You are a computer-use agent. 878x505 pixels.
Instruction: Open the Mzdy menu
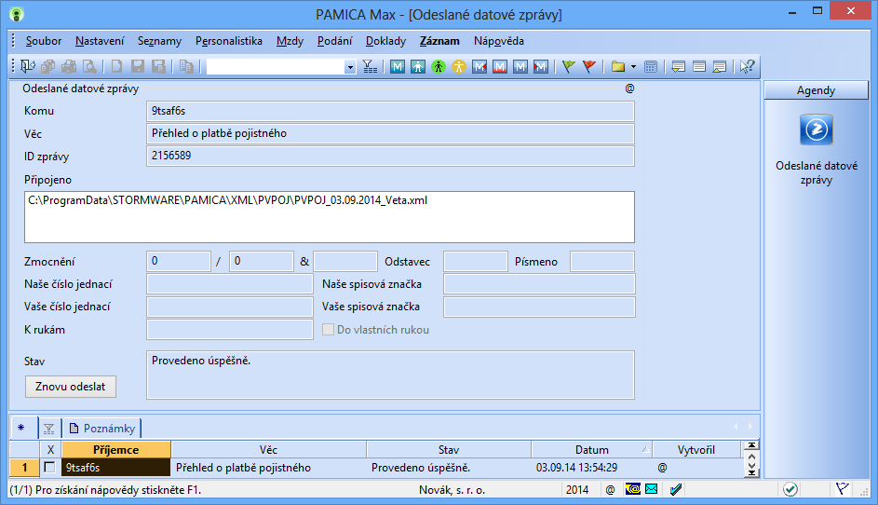point(290,41)
